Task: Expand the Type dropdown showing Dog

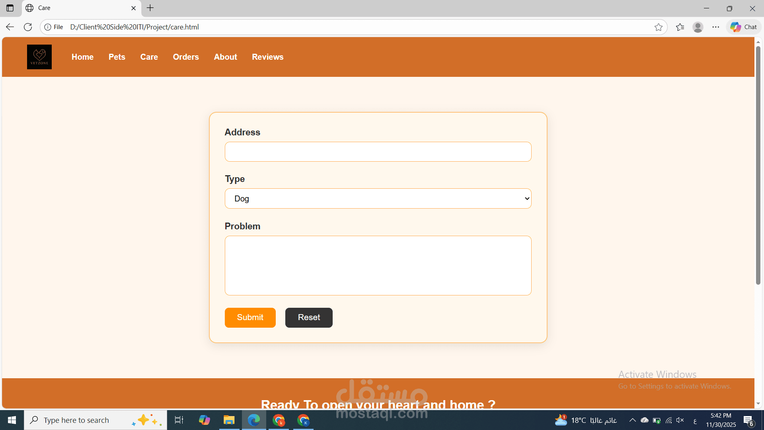Action: click(378, 199)
